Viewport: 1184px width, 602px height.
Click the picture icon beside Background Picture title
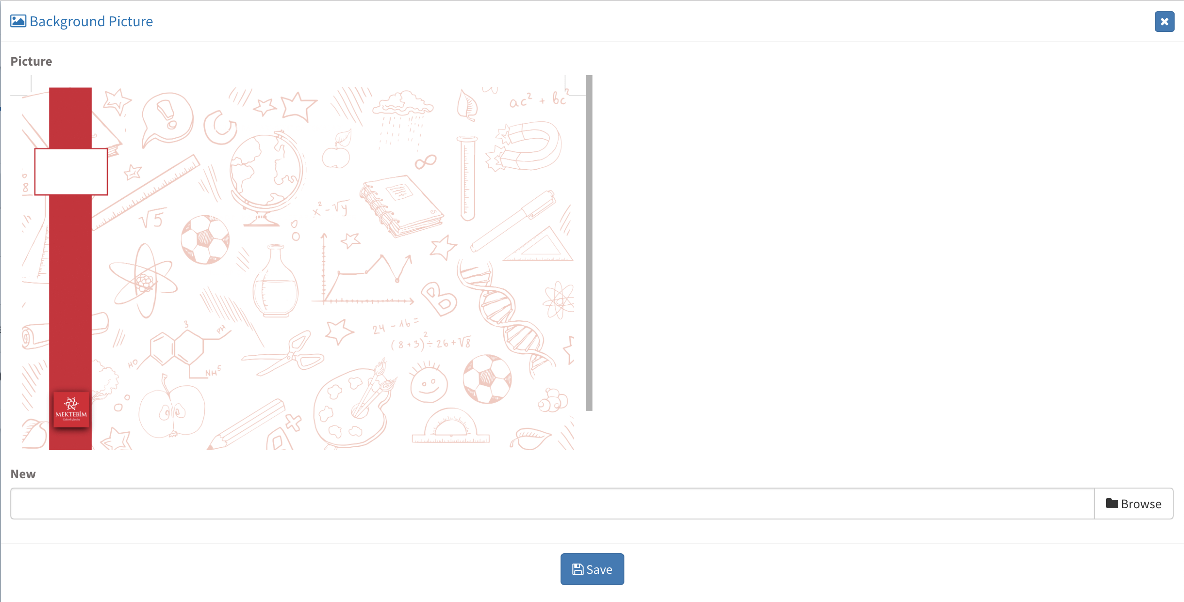click(x=18, y=21)
